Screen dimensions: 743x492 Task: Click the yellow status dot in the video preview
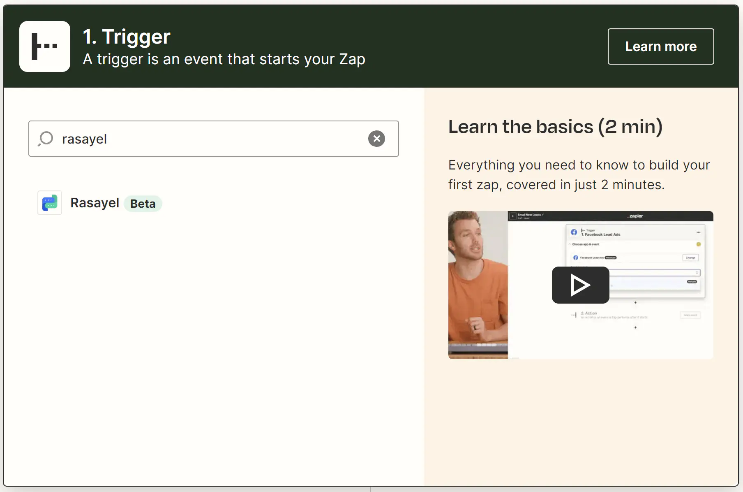699,244
